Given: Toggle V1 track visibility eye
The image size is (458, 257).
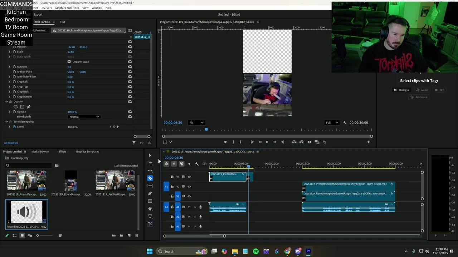Looking at the screenshot, I should [x=189, y=196].
